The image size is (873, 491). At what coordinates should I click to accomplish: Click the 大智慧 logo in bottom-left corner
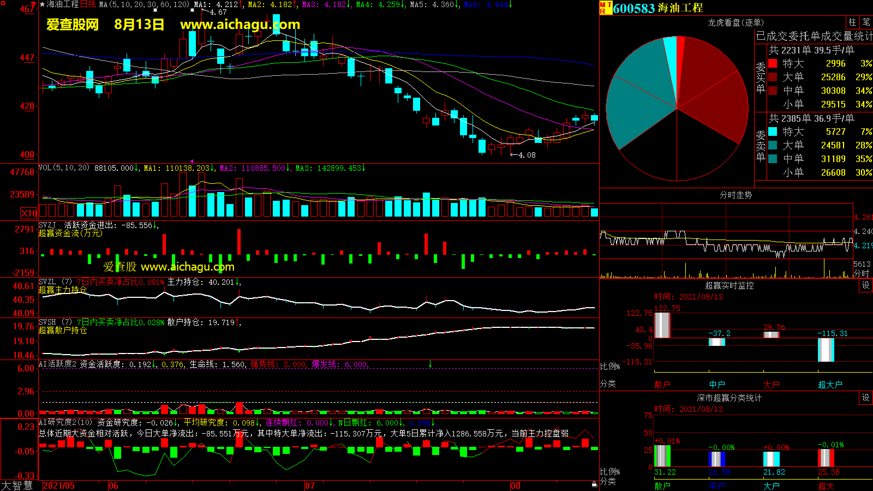tap(17, 486)
